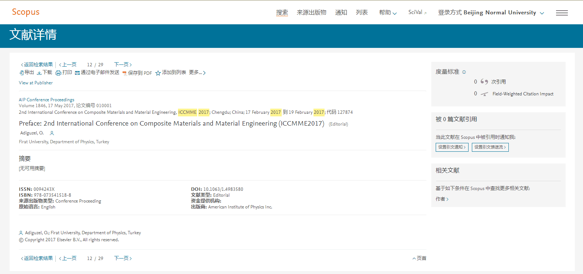Click the highlighted ICCMME keyword
This screenshot has width=583, height=274.
click(x=188, y=112)
